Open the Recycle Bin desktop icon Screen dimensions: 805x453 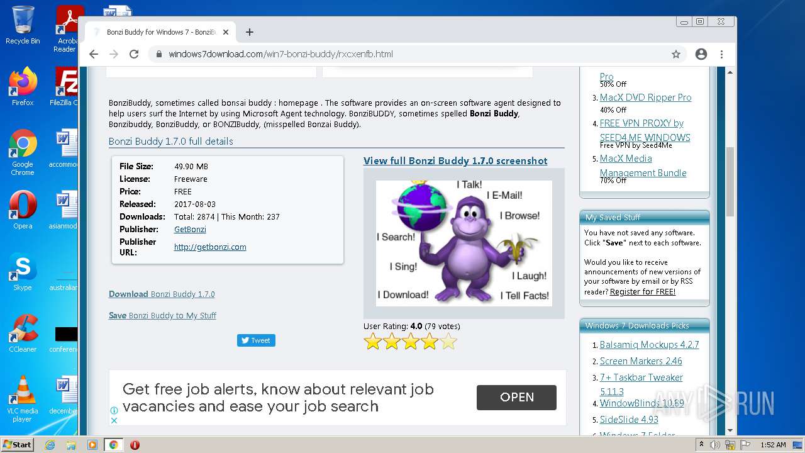[23, 25]
